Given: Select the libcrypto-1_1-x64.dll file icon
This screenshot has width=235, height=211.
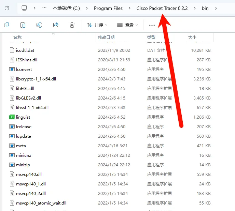Looking at the screenshot, I should click(12, 79).
